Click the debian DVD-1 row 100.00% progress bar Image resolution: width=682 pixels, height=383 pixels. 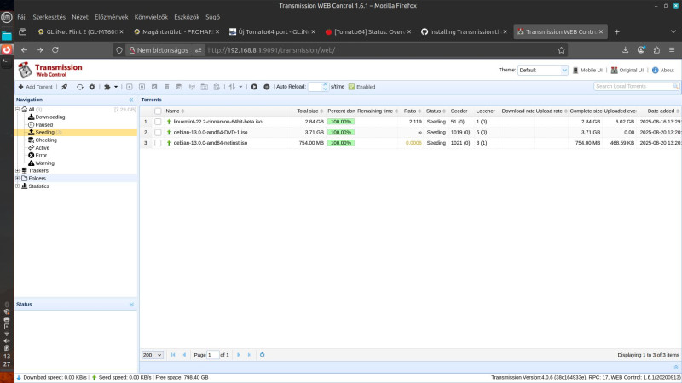click(341, 132)
